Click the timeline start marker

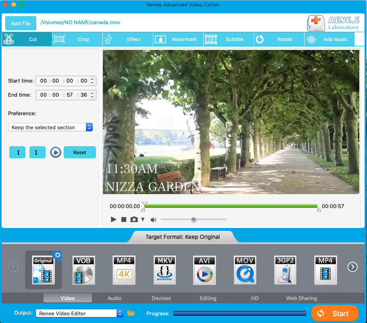click(143, 209)
